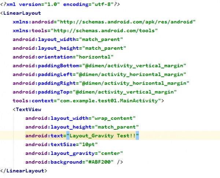
Task: Click the android:textSize attribute name
Action: pyautogui.click(x=51, y=145)
